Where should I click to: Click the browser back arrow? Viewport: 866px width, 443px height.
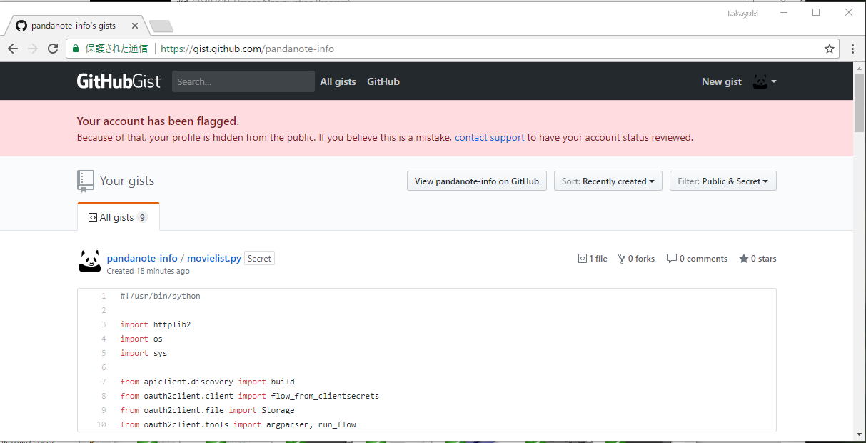tap(12, 48)
